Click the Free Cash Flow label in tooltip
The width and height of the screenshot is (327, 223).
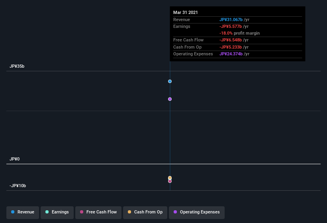coord(188,40)
